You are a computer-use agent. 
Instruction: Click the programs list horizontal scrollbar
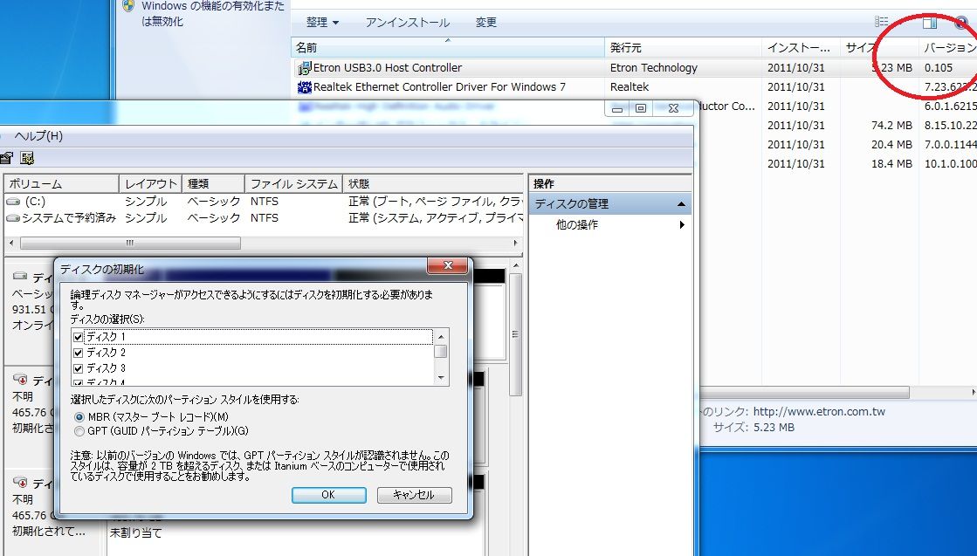point(804,393)
